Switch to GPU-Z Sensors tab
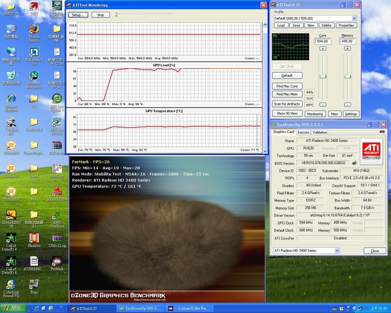Screen dimensions: 391x313 (x=303, y=132)
